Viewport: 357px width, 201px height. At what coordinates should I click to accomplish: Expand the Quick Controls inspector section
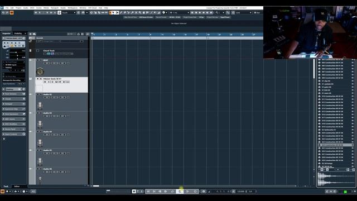point(13,134)
